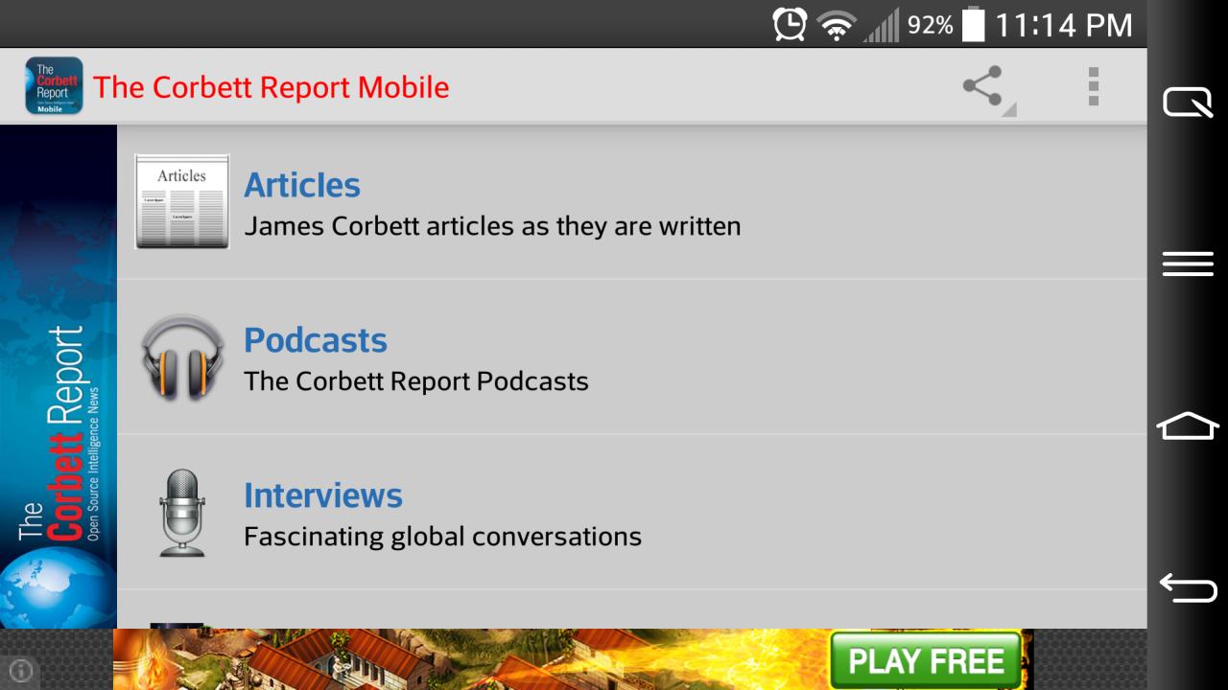Click the ad info icon

20,671
